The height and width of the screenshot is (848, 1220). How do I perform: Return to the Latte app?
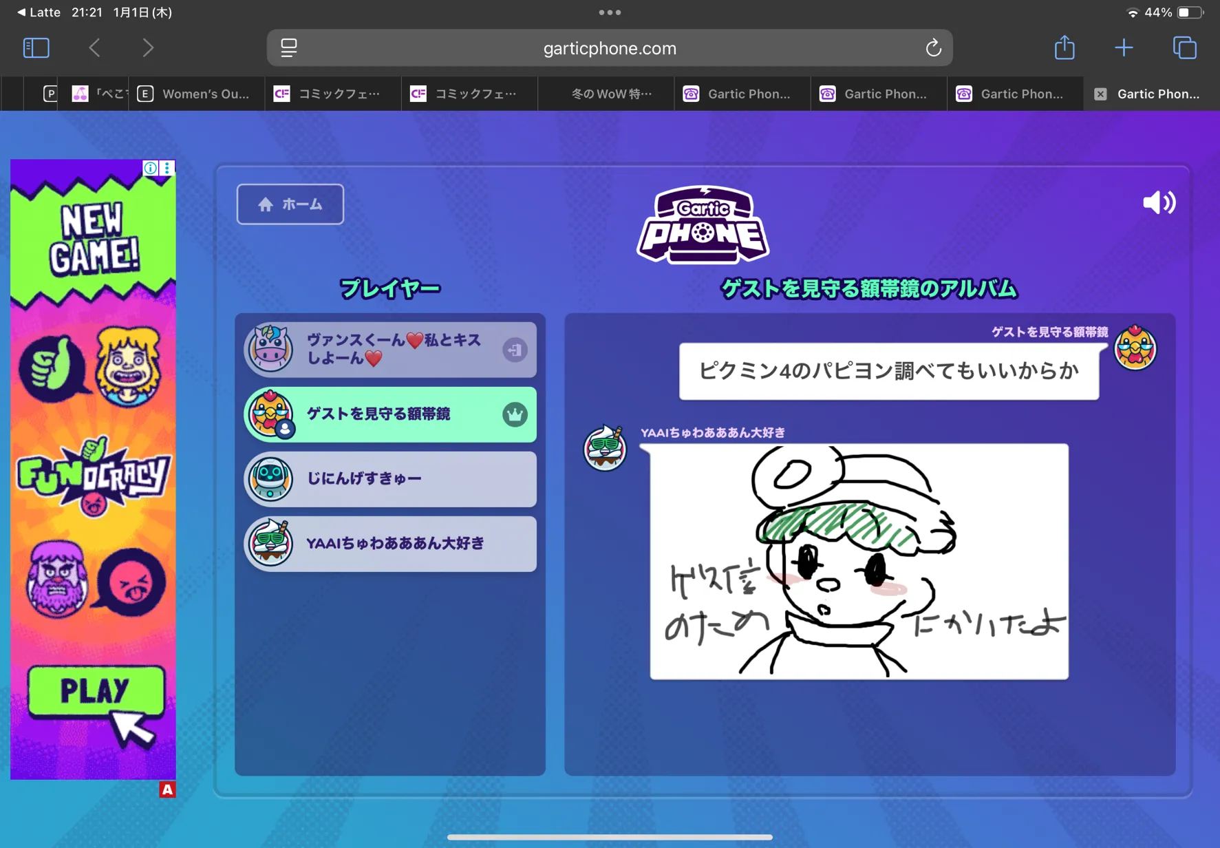tap(39, 12)
